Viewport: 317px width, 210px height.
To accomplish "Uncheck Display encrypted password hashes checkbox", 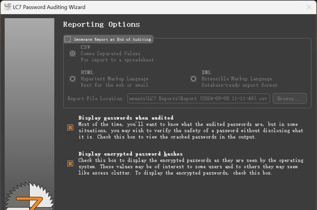I will [x=70, y=163].
